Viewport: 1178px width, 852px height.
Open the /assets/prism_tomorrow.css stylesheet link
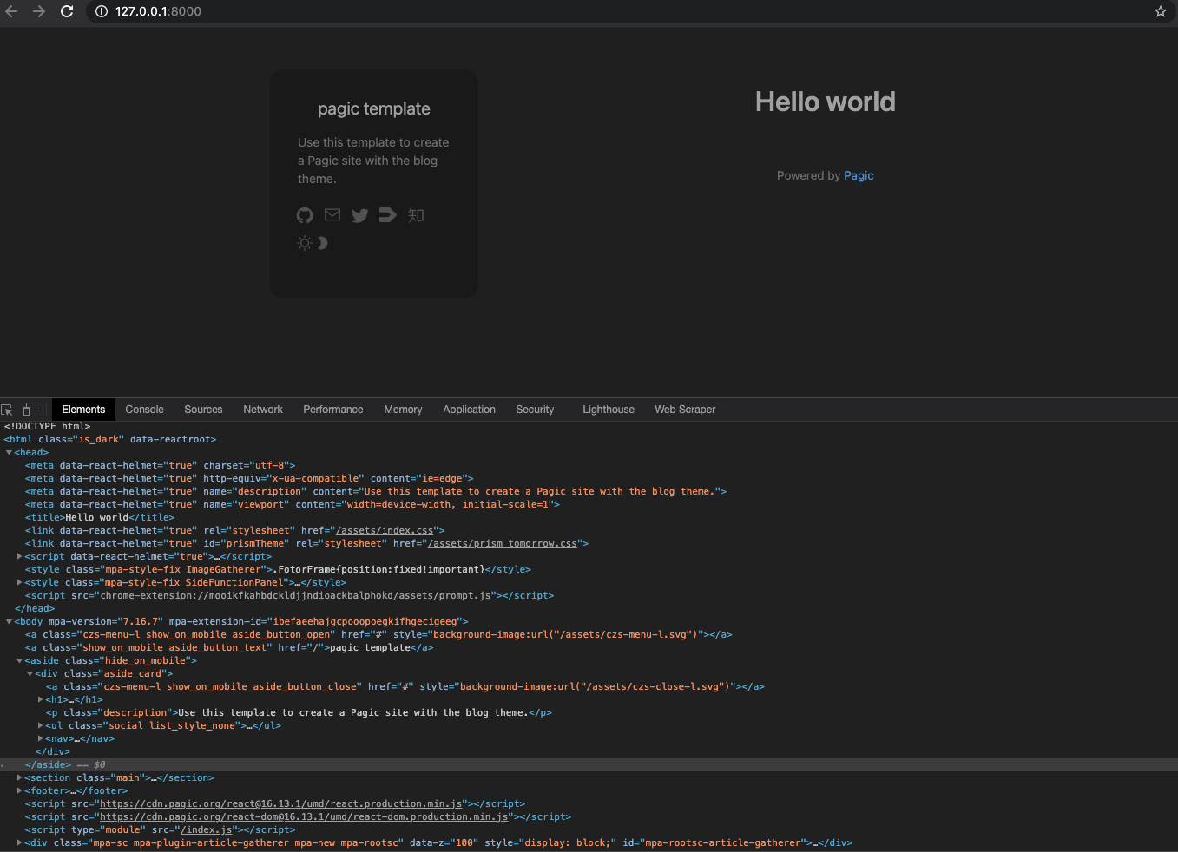click(x=503, y=543)
